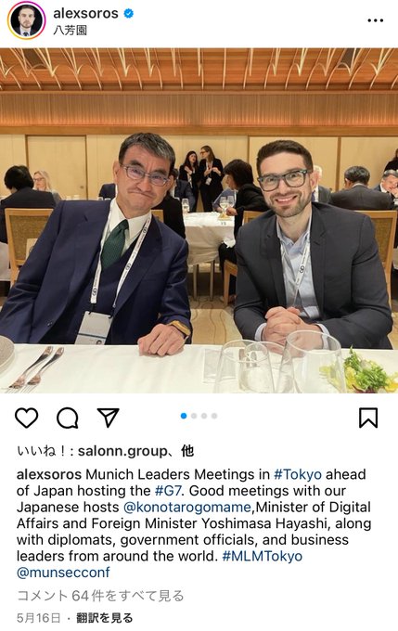Open comments via speech bubble icon
The image size is (398, 631).
point(67,419)
